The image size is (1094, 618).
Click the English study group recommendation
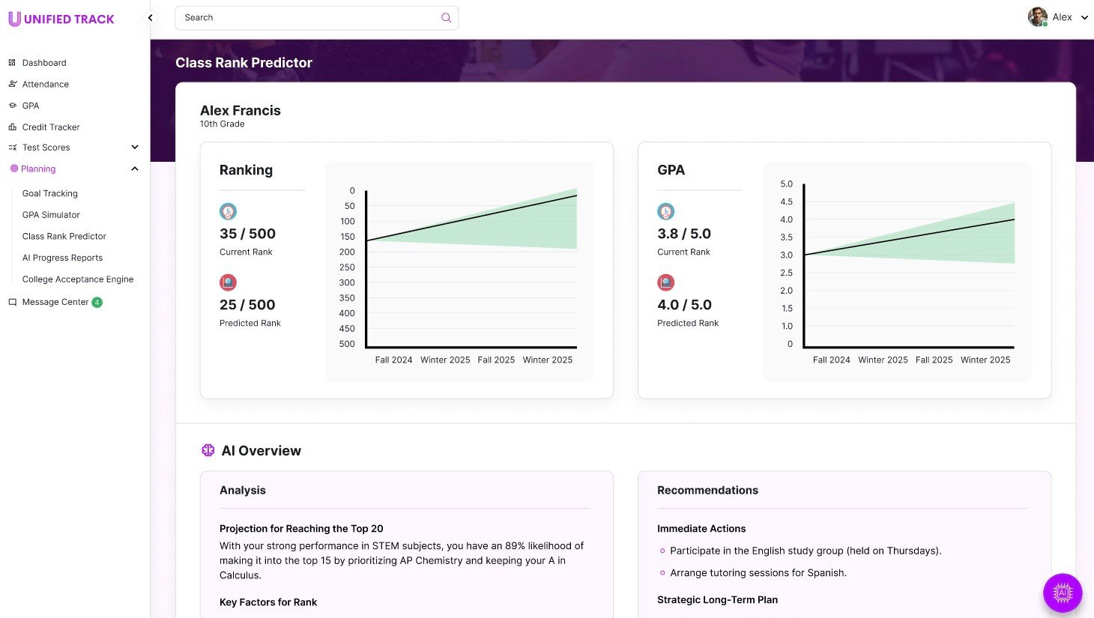coord(806,551)
